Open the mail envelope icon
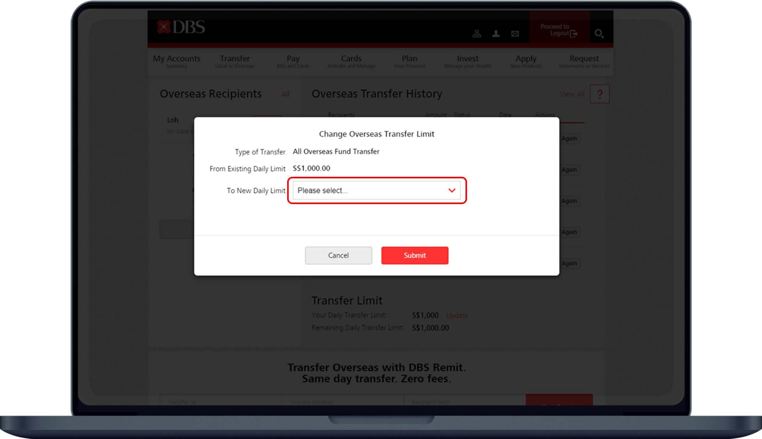 tap(515, 34)
